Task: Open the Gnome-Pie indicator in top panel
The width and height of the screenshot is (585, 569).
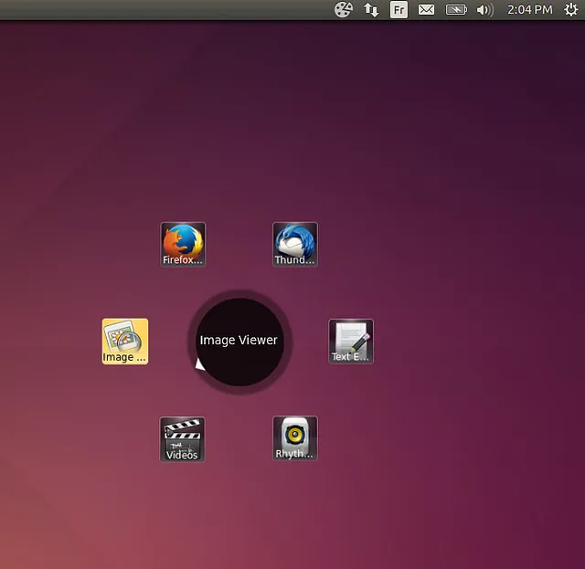Action: tap(344, 10)
